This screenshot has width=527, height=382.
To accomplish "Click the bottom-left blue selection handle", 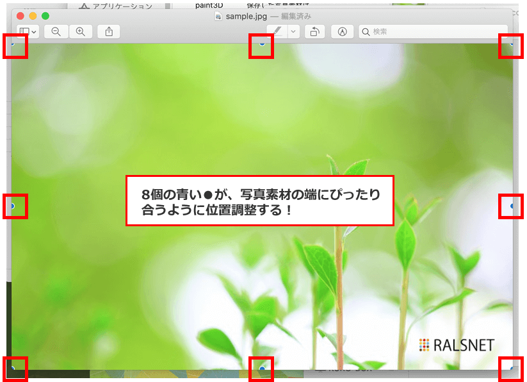I will pos(12,369).
